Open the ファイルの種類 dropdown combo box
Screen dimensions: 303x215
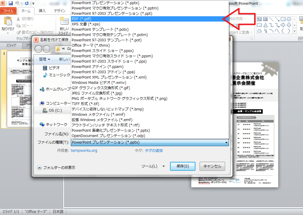(150, 142)
